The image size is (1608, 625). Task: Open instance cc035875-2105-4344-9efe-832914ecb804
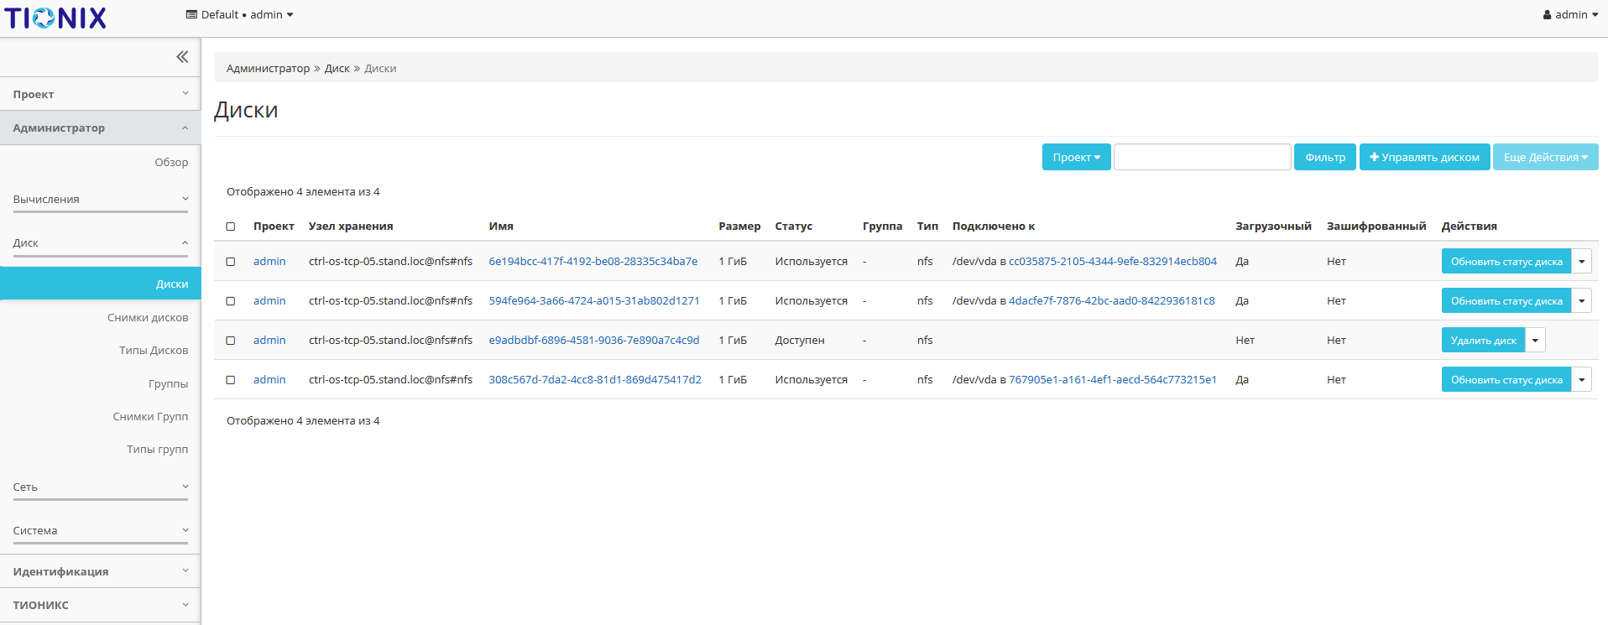pos(1113,261)
